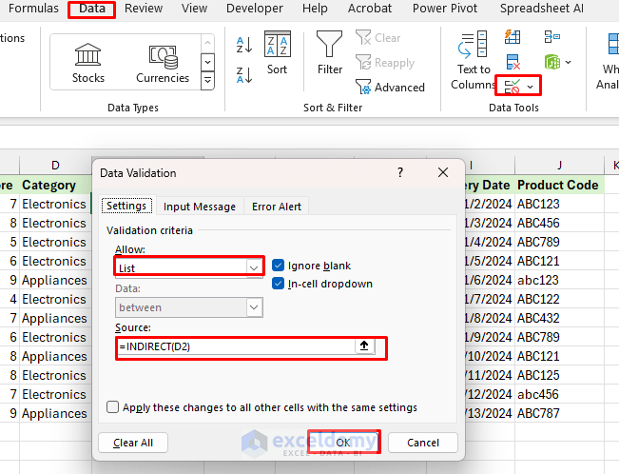Click the Remove Duplicates icon

(x=513, y=62)
